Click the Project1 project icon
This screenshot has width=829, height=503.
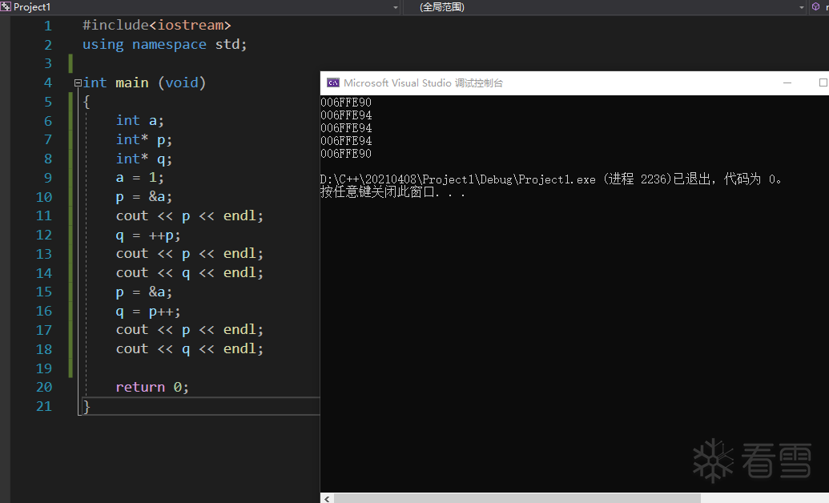click(6, 7)
